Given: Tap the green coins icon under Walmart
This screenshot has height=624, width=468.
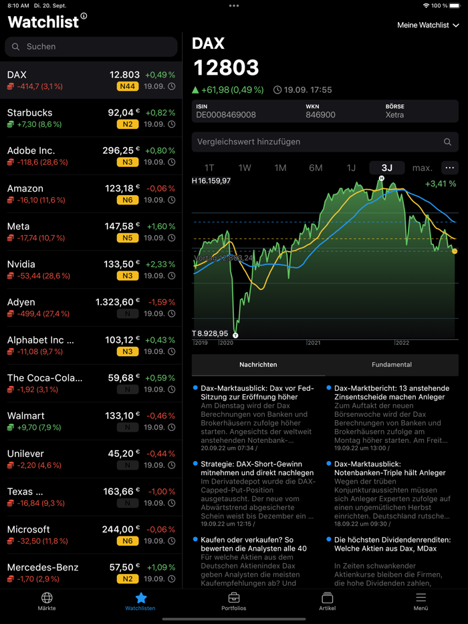Looking at the screenshot, I should (11, 428).
